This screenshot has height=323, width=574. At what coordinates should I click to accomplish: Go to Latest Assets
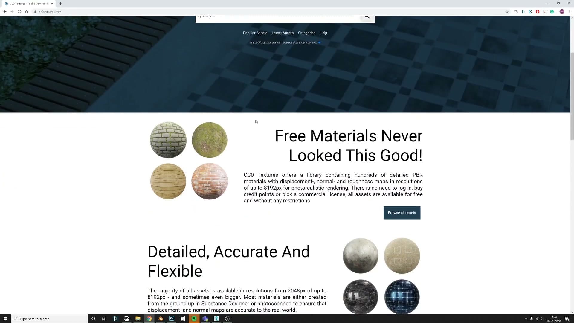[x=283, y=33]
